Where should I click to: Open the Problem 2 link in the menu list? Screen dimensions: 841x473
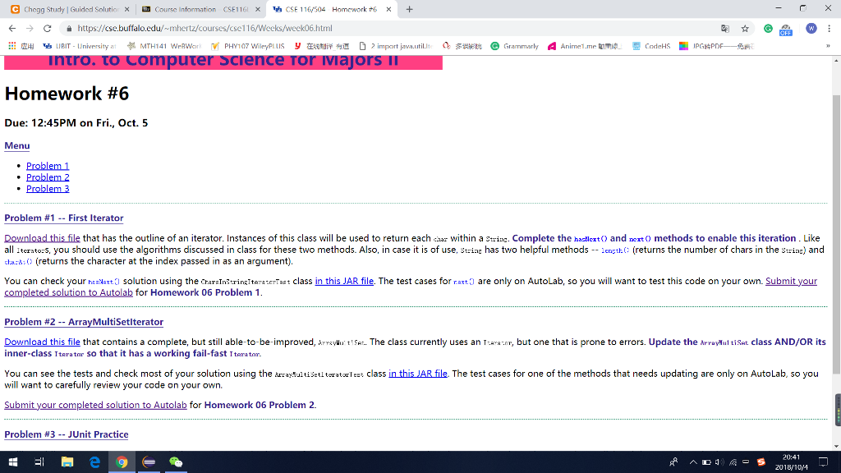pyautogui.click(x=47, y=177)
